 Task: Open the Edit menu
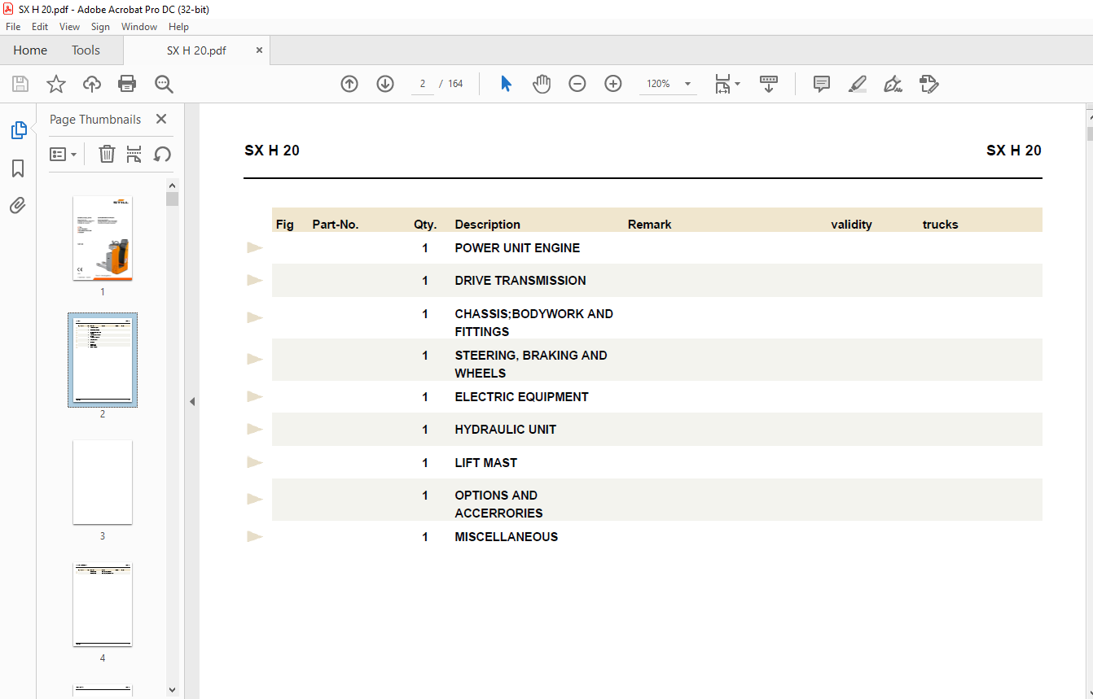(40, 27)
